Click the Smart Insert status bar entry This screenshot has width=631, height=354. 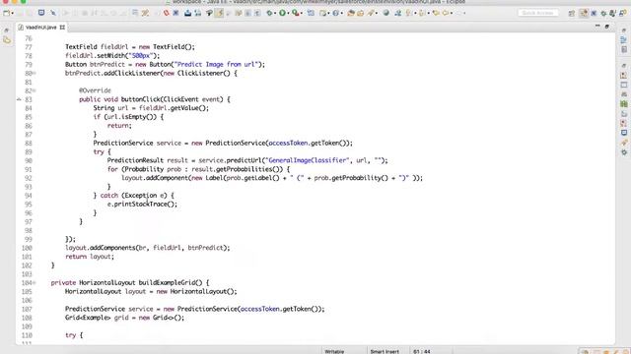point(385,351)
